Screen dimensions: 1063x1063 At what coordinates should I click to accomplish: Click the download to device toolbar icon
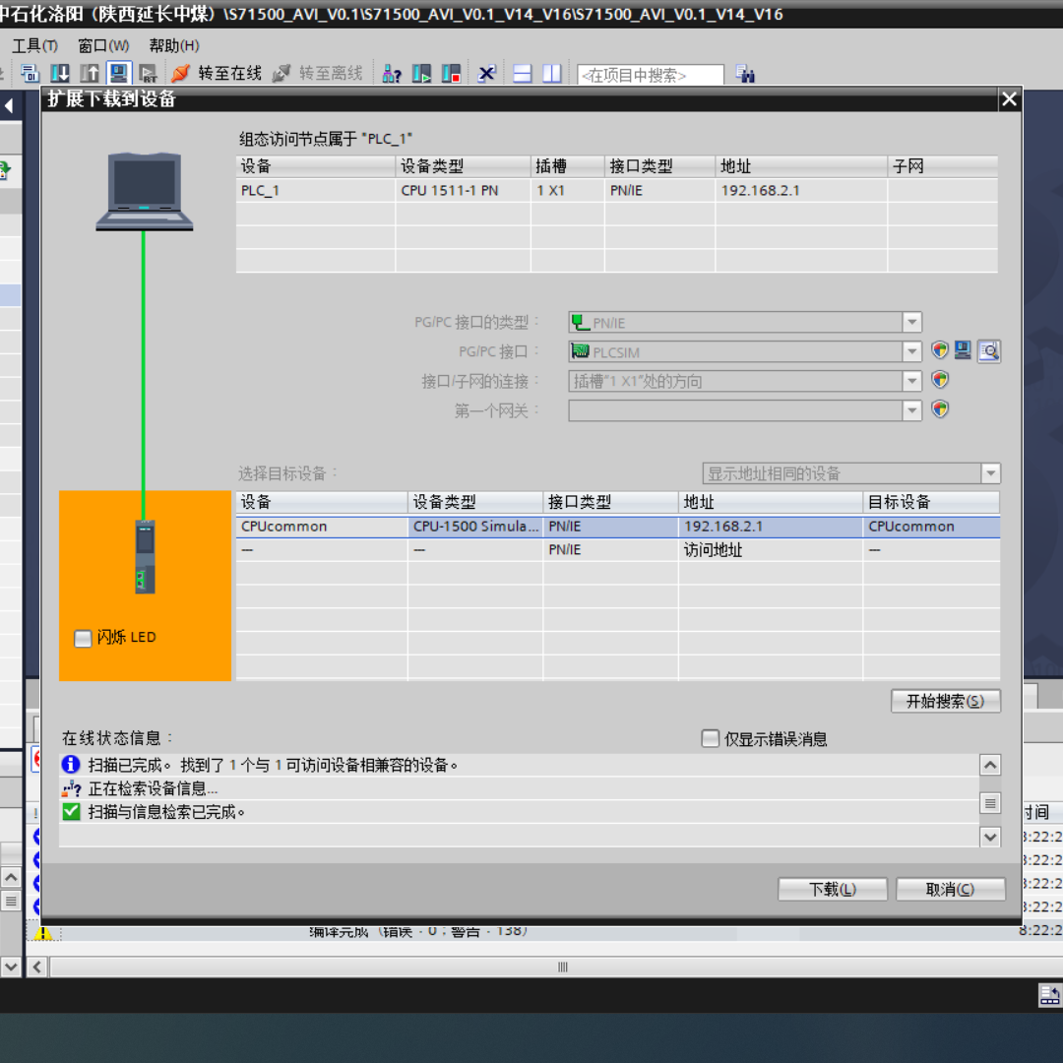[x=60, y=74]
